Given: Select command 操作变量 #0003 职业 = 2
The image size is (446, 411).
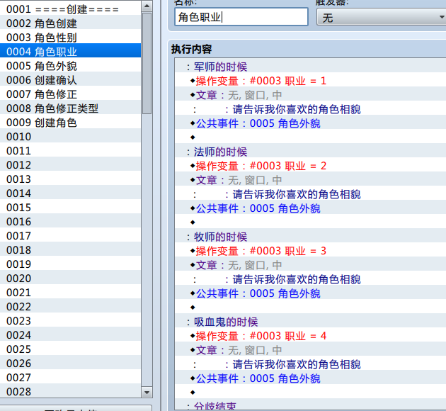Looking at the screenshot, I should coord(311,166).
